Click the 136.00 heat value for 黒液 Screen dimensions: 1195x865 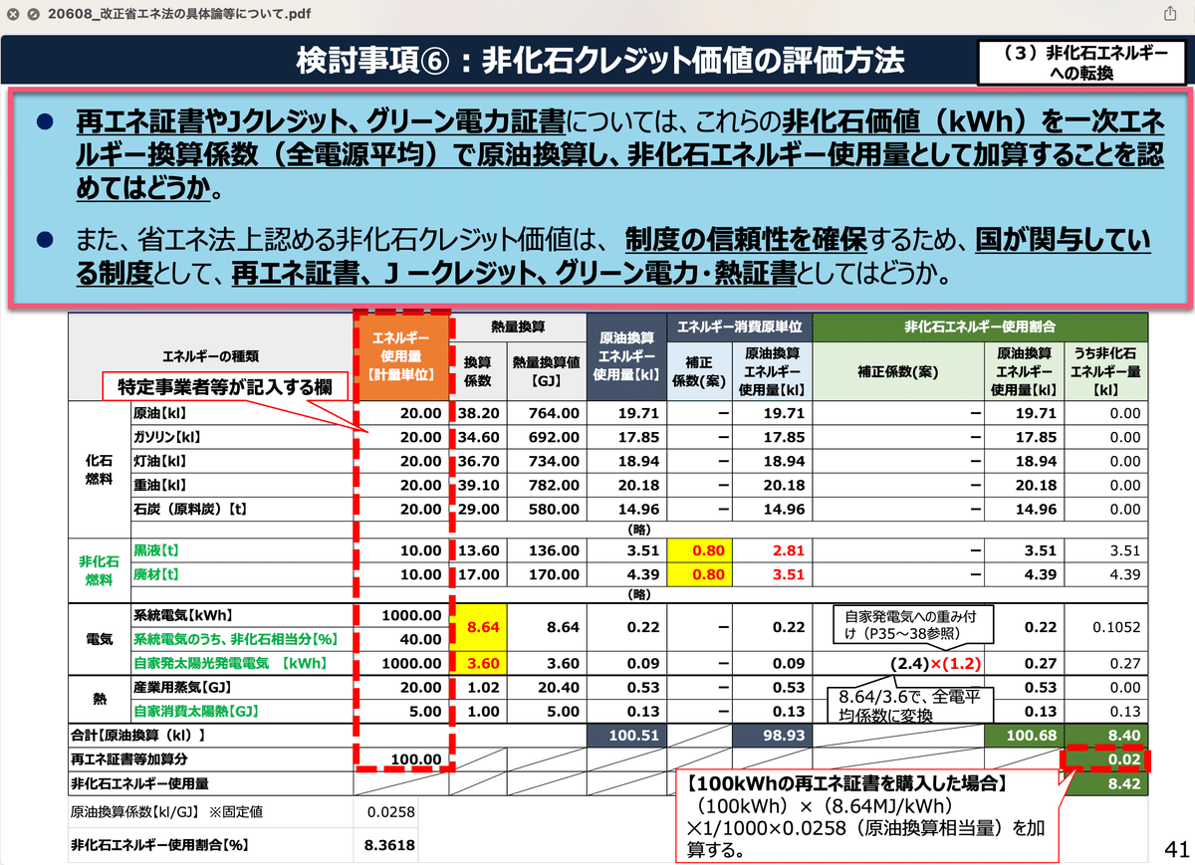pos(555,550)
